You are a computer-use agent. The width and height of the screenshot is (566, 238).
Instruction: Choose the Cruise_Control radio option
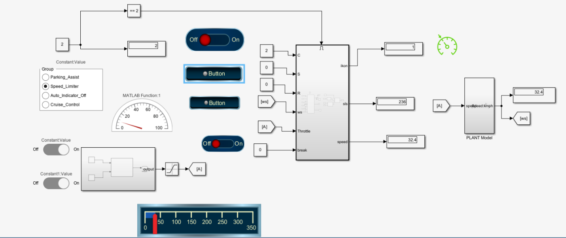tap(45, 105)
